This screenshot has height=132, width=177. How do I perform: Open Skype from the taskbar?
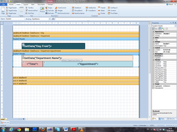tap(58, 129)
